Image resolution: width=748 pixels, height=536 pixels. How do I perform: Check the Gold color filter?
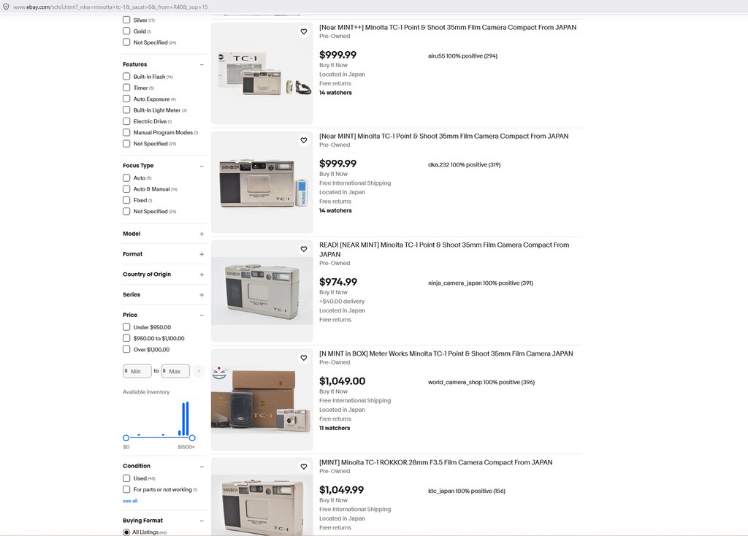coord(126,31)
